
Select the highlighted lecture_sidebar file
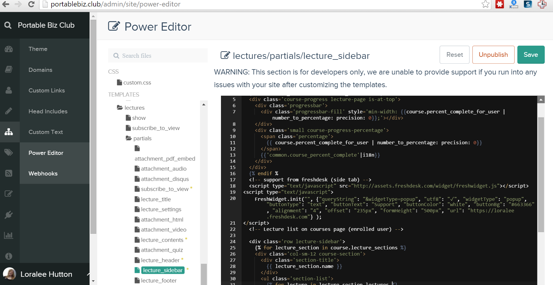click(163, 270)
